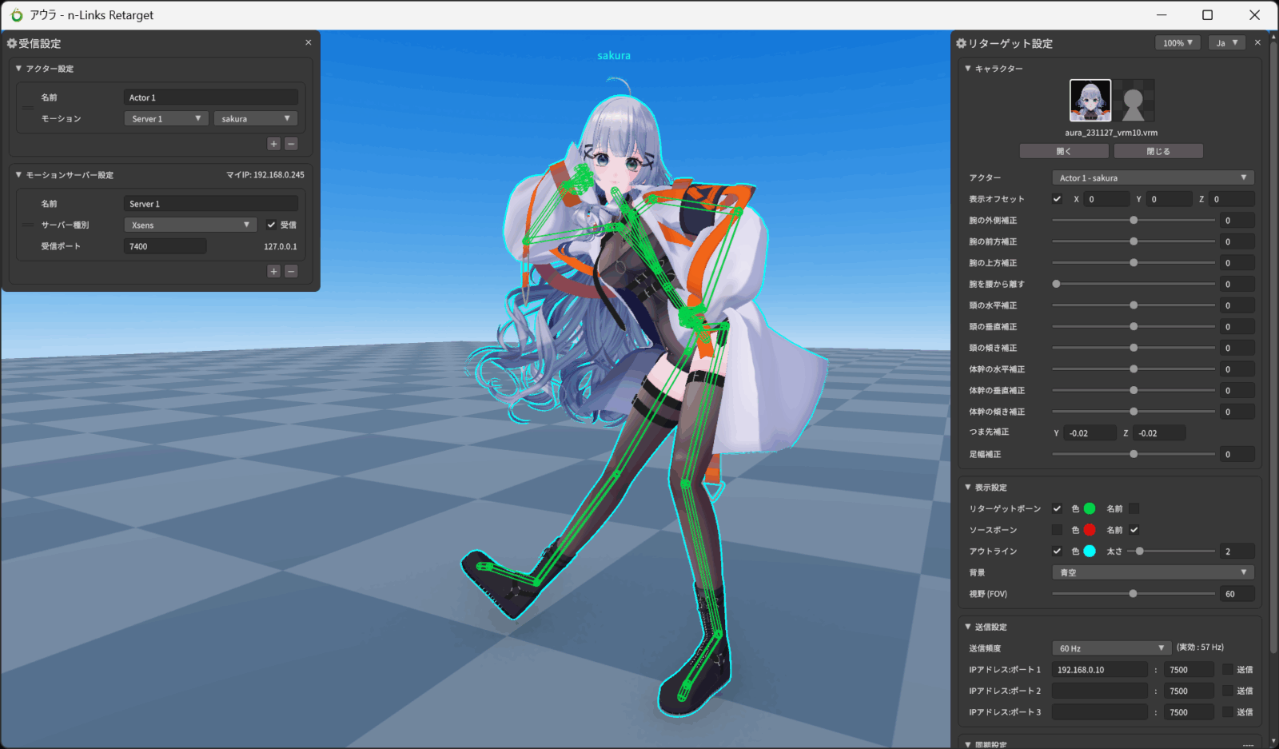Collapse the 表示設定 section
The image size is (1279, 749).
(x=968, y=488)
